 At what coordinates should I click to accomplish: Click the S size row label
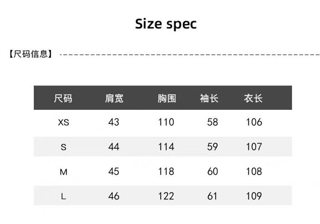click(64, 147)
